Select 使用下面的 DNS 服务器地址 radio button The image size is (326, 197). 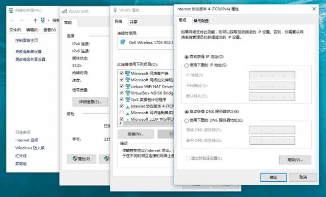[186, 120]
